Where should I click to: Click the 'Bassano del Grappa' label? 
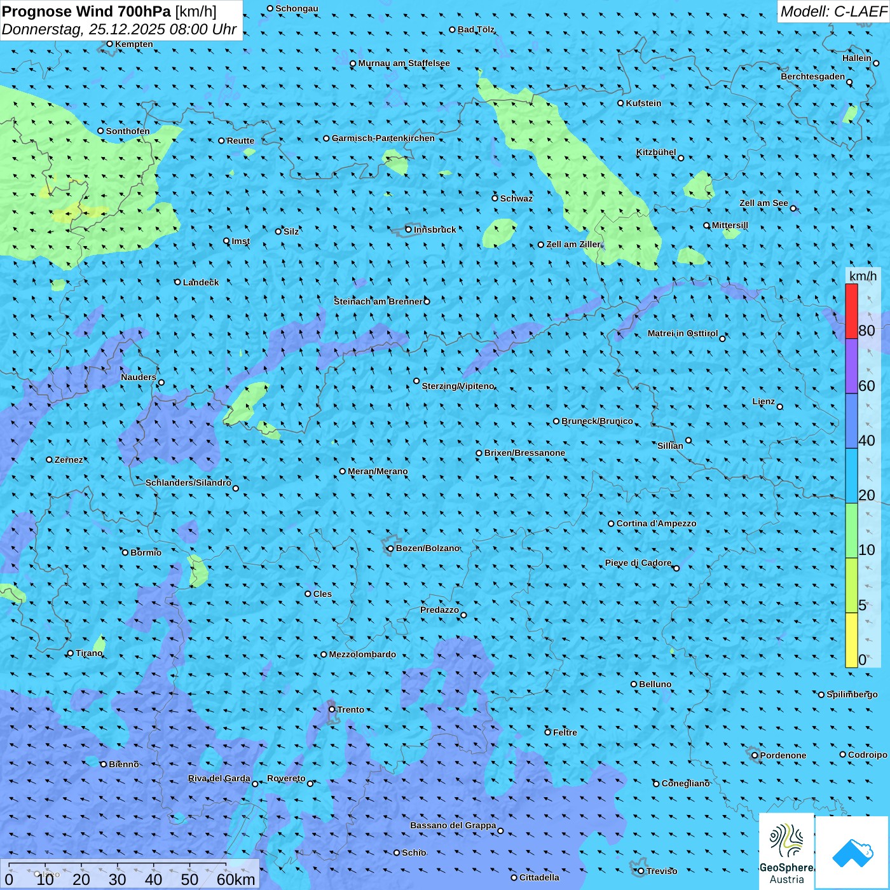click(453, 825)
